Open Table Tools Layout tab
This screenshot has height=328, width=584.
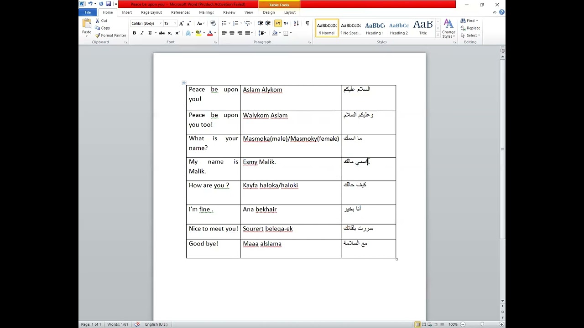(x=290, y=12)
